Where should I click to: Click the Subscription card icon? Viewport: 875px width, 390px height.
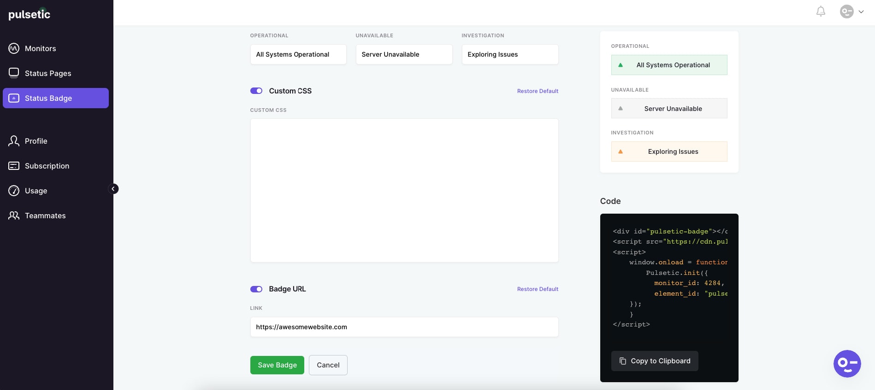[x=14, y=166]
